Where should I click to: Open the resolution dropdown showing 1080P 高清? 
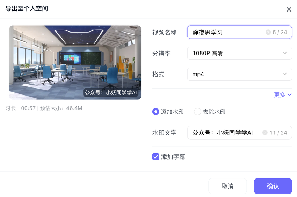239,53
